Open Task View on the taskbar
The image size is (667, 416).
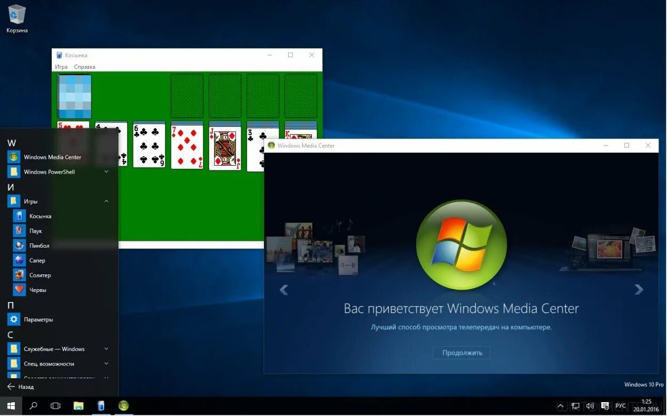tap(55, 406)
